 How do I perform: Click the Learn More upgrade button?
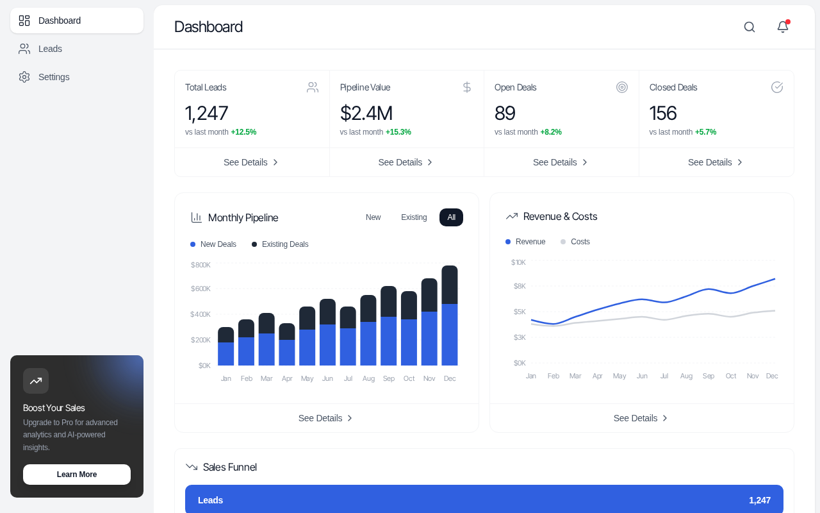pos(76,475)
